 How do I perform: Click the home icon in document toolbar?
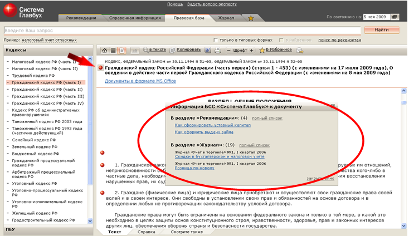(x=105, y=51)
